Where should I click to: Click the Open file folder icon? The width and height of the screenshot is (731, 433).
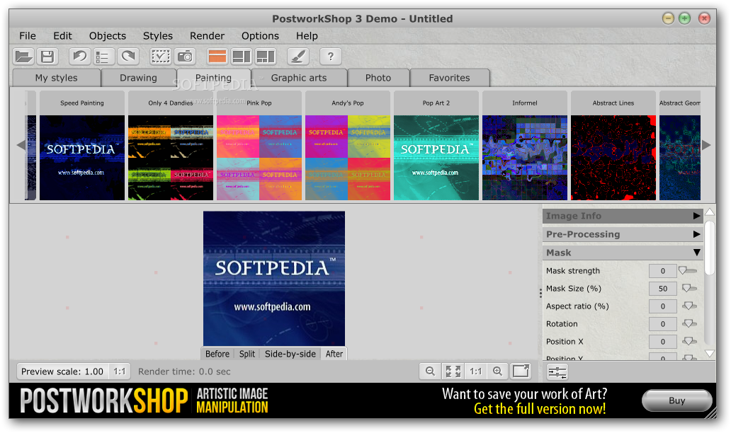pyautogui.click(x=23, y=57)
